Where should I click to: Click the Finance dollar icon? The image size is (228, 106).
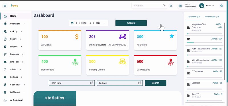pos(5,47)
